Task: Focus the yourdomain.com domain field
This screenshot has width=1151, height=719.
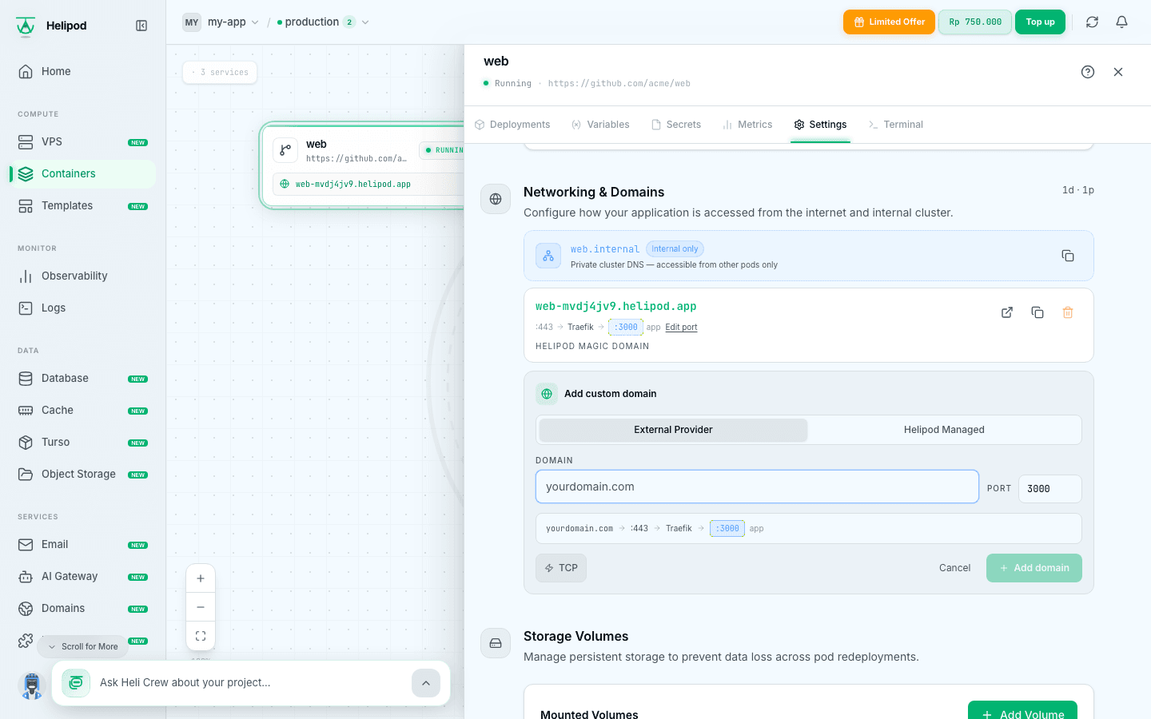Action: click(757, 487)
